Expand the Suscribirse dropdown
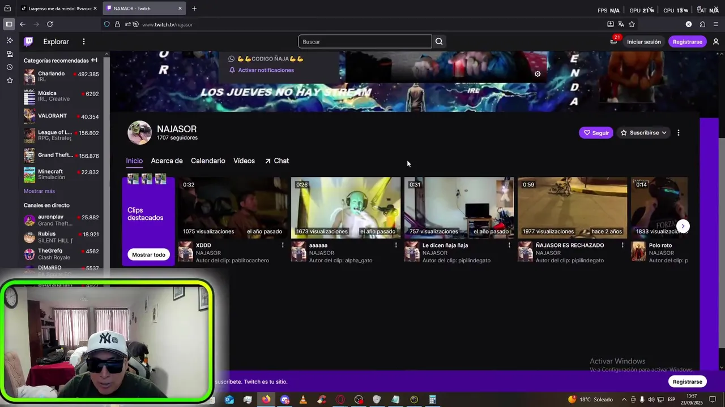725x407 pixels. pos(644,133)
